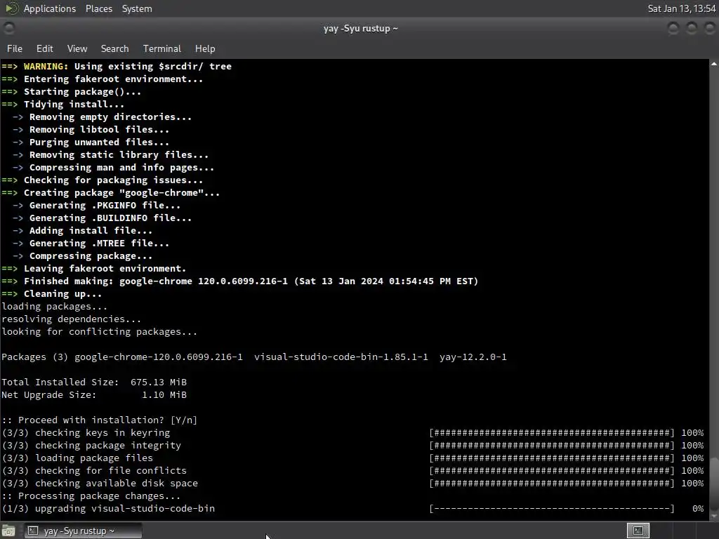Click progress bar for checking keys in keyring

click(x=552, y=432)
